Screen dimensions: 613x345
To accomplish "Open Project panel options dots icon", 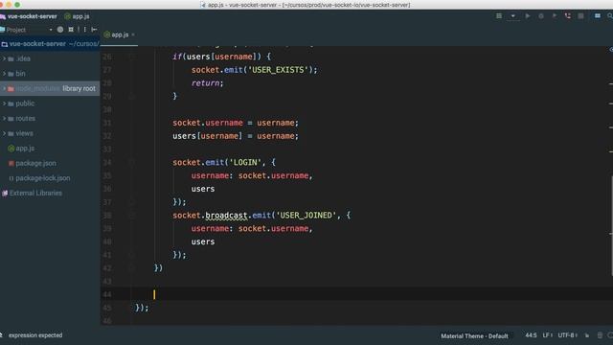I will [x=85, y=30].
